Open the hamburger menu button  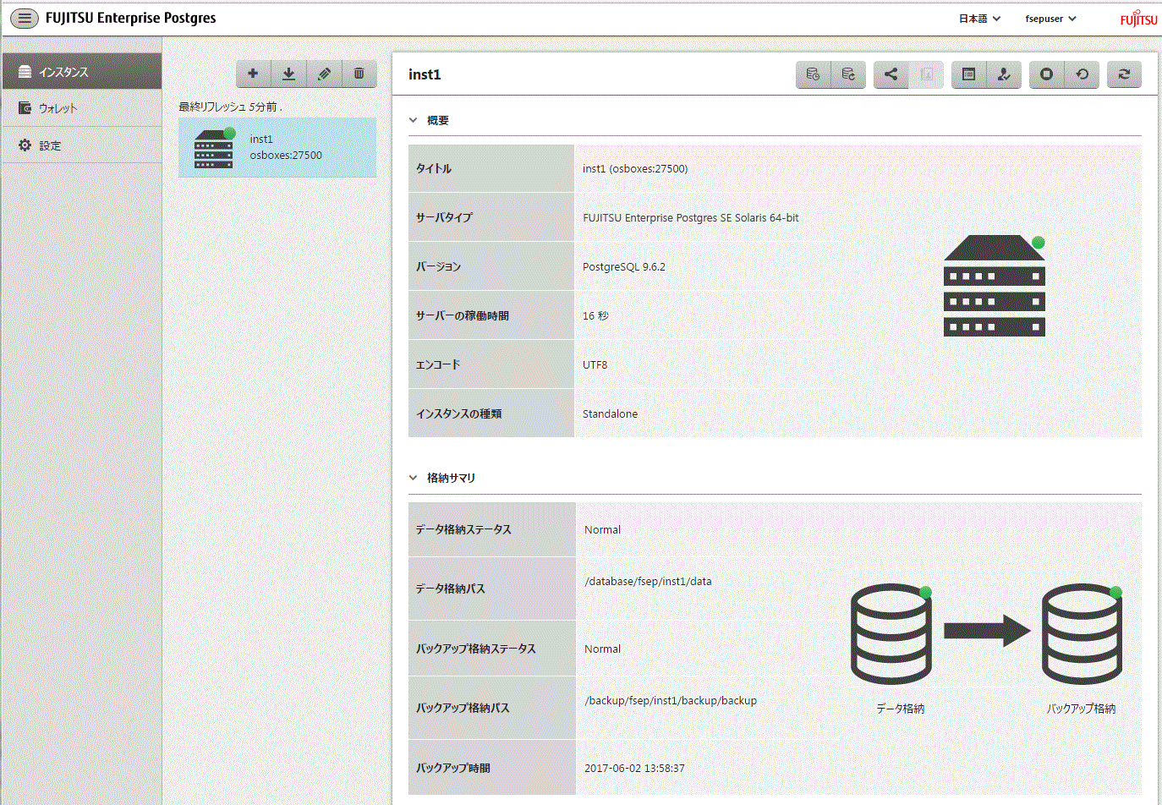coord(25,18)
